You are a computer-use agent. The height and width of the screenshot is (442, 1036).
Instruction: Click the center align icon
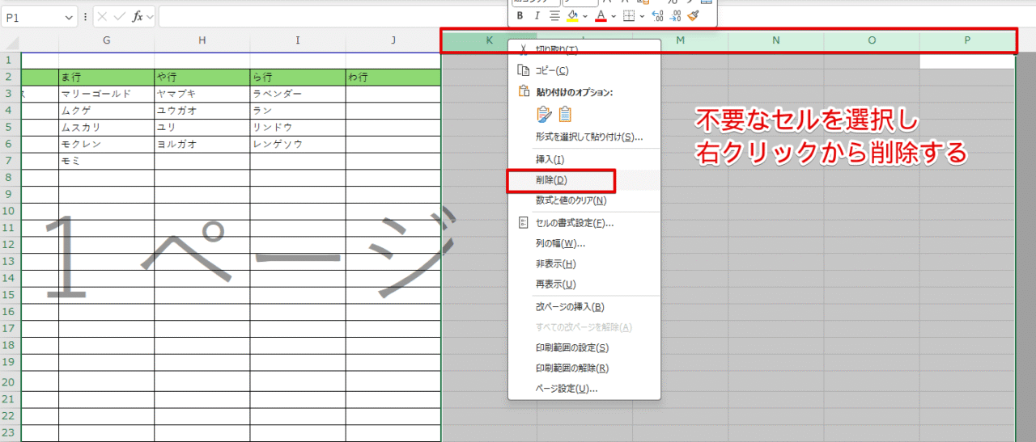coord(554,15)
